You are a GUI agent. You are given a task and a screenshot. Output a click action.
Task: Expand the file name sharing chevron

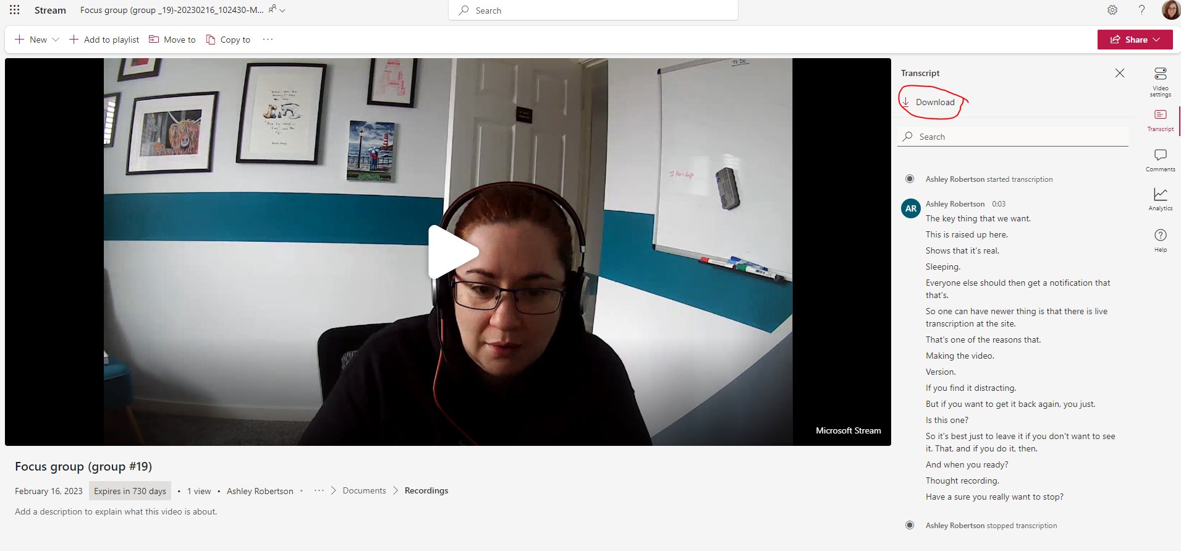[x=282, y=11]
